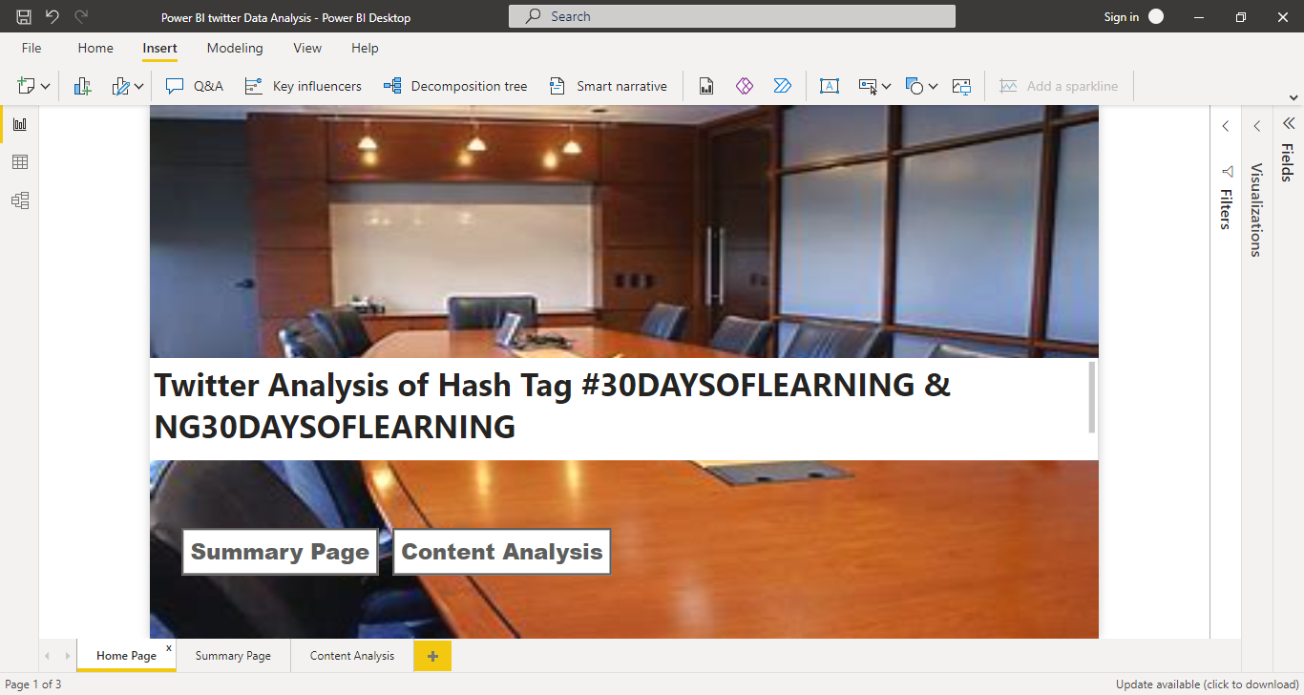The height and width of the screenshot is (695, 1304).
Task: Switch to the Content Analysis page tab
Action: [x=351, y=656]
